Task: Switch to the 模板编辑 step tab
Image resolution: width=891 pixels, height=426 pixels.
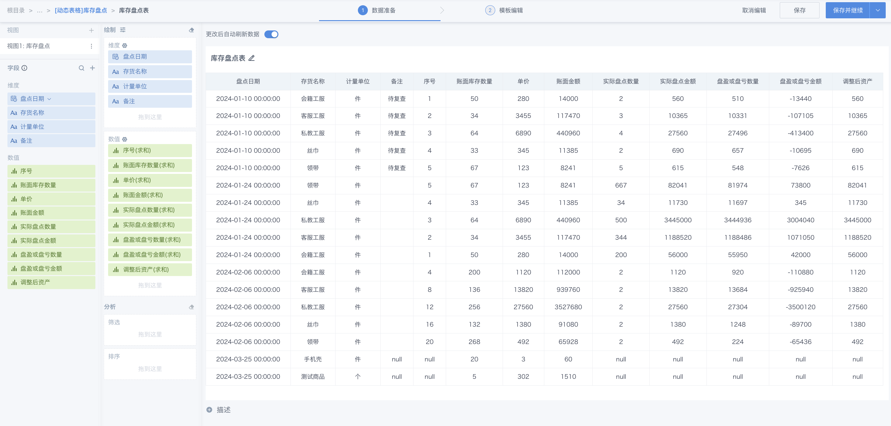Action: click(504, 10)
